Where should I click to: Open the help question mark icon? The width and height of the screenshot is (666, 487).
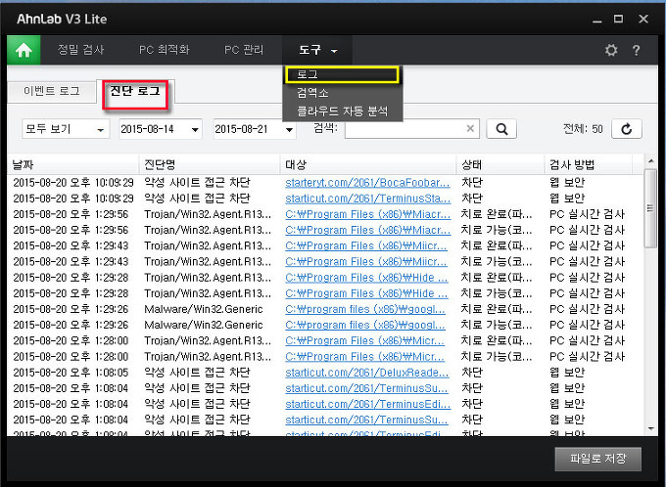coord(636,51)
